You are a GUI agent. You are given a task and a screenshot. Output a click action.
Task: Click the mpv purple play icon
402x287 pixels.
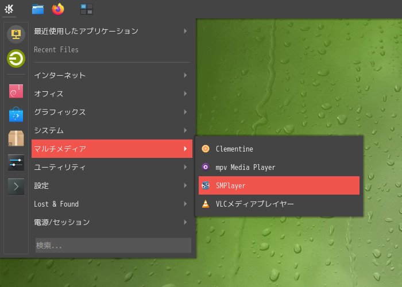206,167
